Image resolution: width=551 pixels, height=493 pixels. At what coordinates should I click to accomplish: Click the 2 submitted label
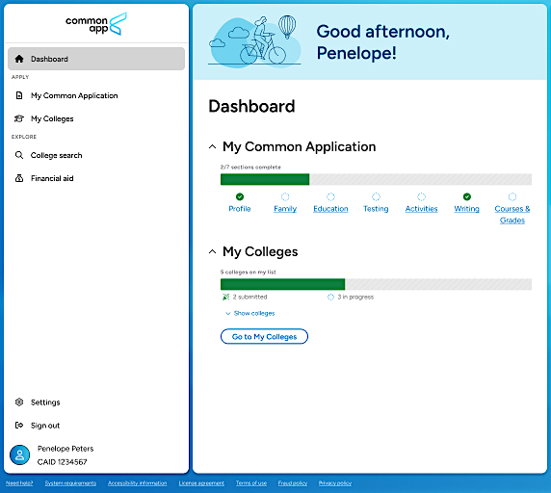tap(249, 298)
